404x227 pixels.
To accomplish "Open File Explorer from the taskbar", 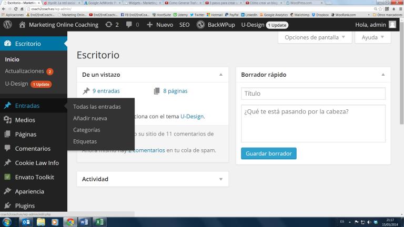I will (41, 222).
